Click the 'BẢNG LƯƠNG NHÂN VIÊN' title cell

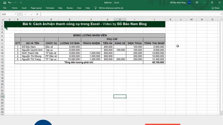pyautogui.click(x=90, y=35)
